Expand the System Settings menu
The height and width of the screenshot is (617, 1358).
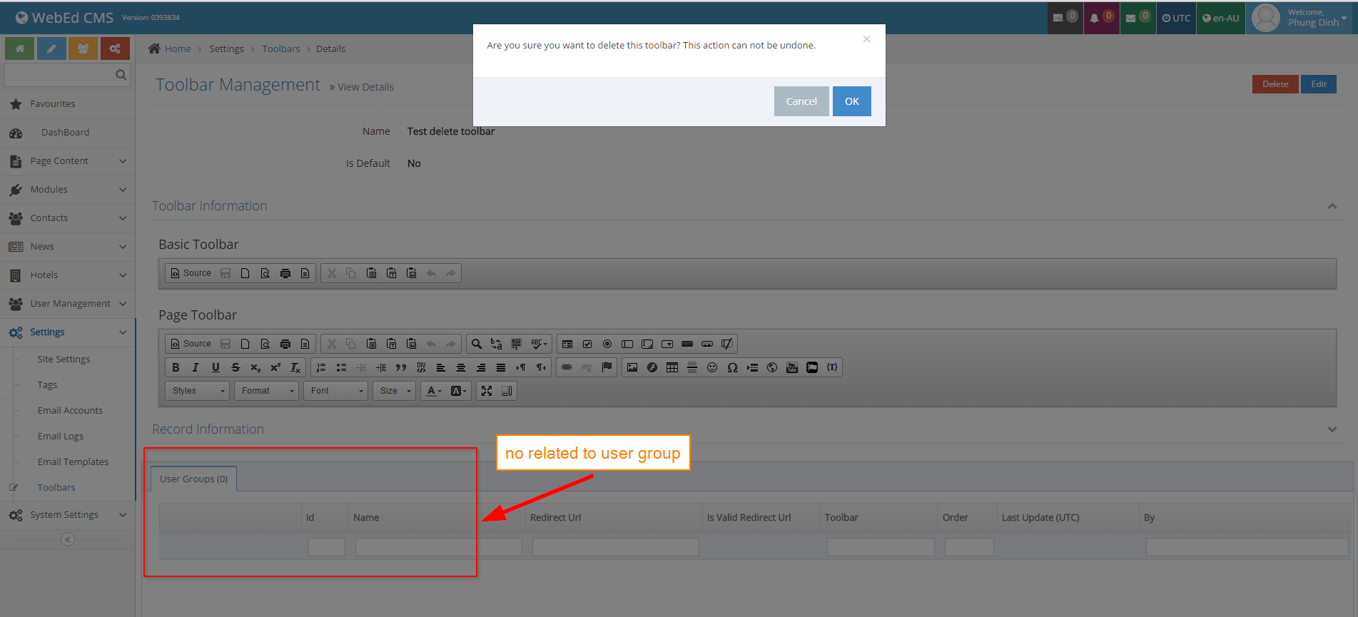click(67, 515)
